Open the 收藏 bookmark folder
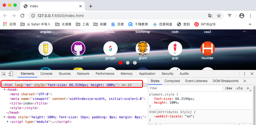This screenshot has height=125, width=256. 100,24
